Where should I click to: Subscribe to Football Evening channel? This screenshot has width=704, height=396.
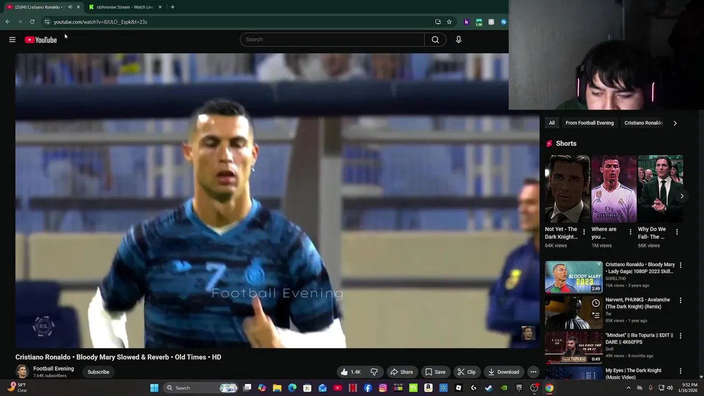[98, 372]
